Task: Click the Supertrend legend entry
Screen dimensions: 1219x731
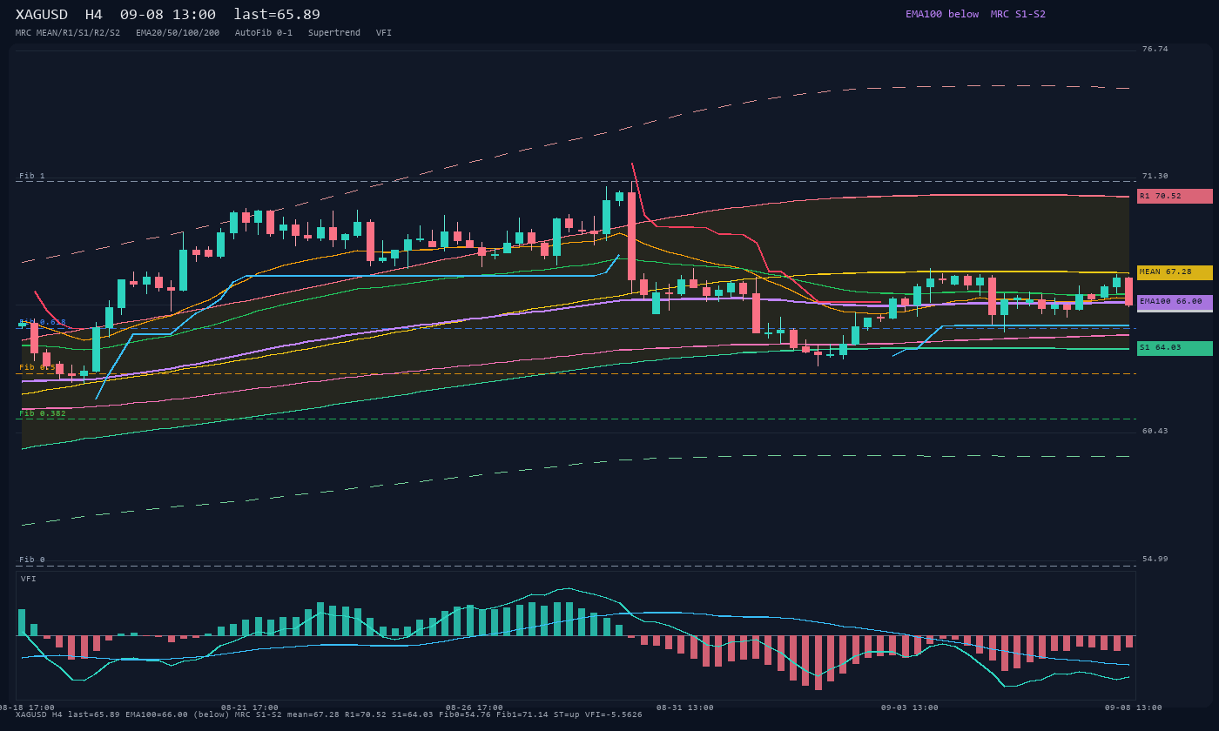Action: 334,33
